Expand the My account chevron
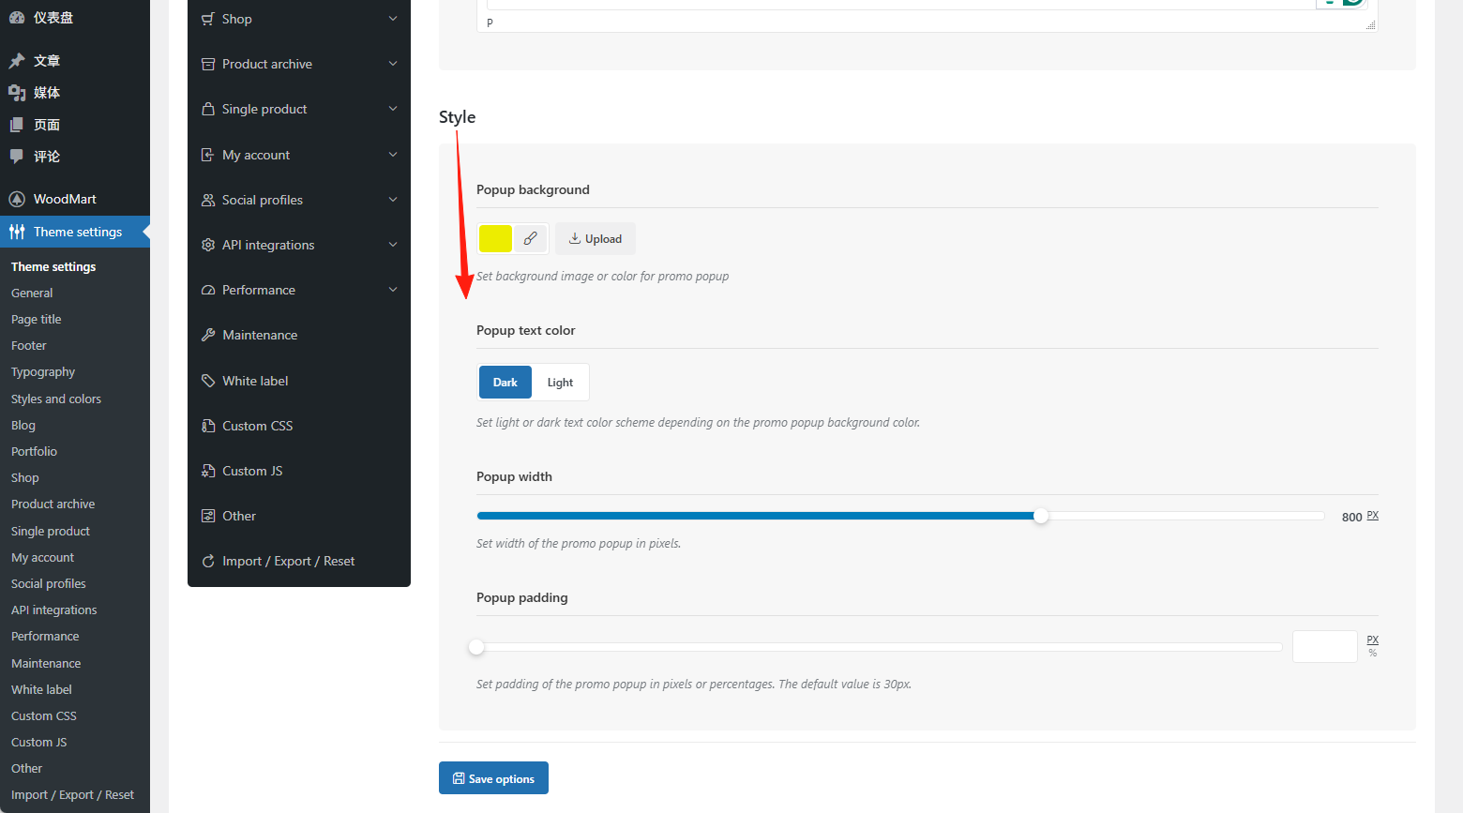 click(393, 155)
